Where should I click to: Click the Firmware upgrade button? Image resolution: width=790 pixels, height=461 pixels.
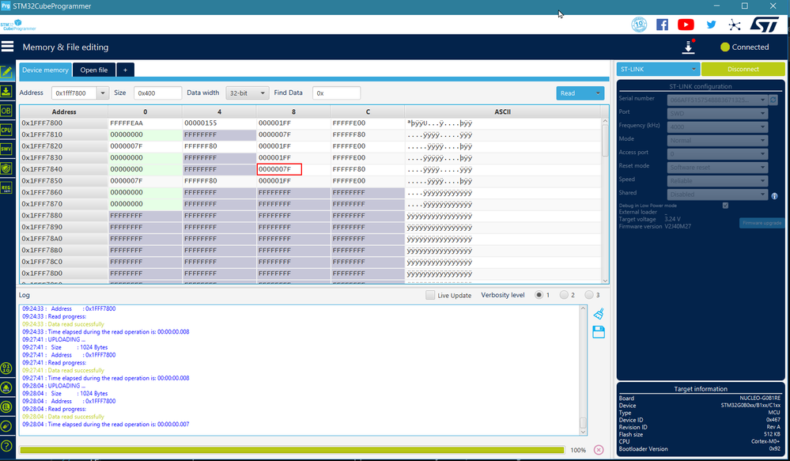point(762,223)
